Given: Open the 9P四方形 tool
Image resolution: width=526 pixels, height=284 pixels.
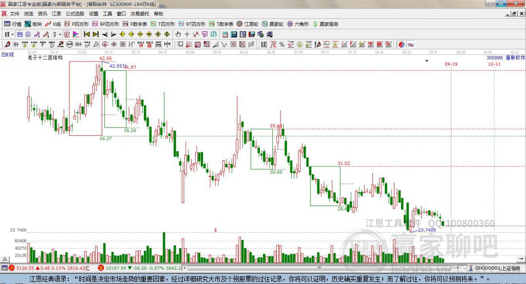Looking at the screenshot, I should pos(106,24).
